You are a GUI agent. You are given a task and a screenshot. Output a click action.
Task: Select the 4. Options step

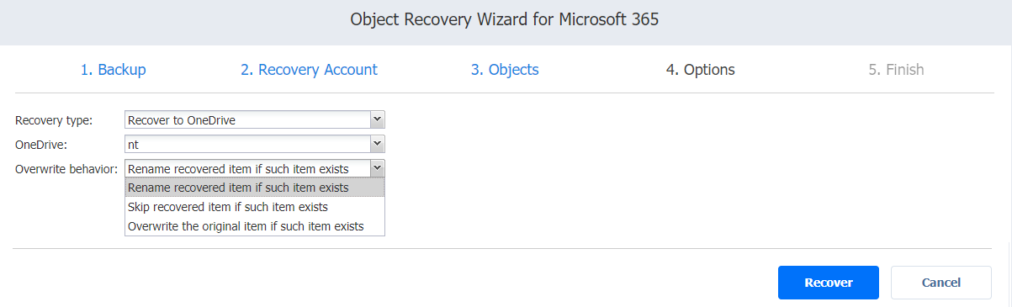pyautogui.click(x=701, y=70)
